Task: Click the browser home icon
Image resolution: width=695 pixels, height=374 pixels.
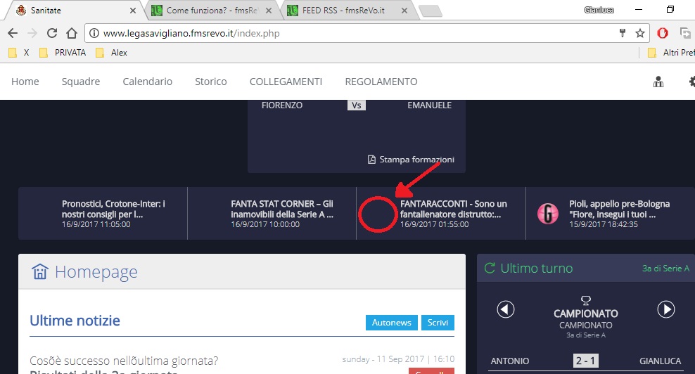Action: (x=71, y=33)
